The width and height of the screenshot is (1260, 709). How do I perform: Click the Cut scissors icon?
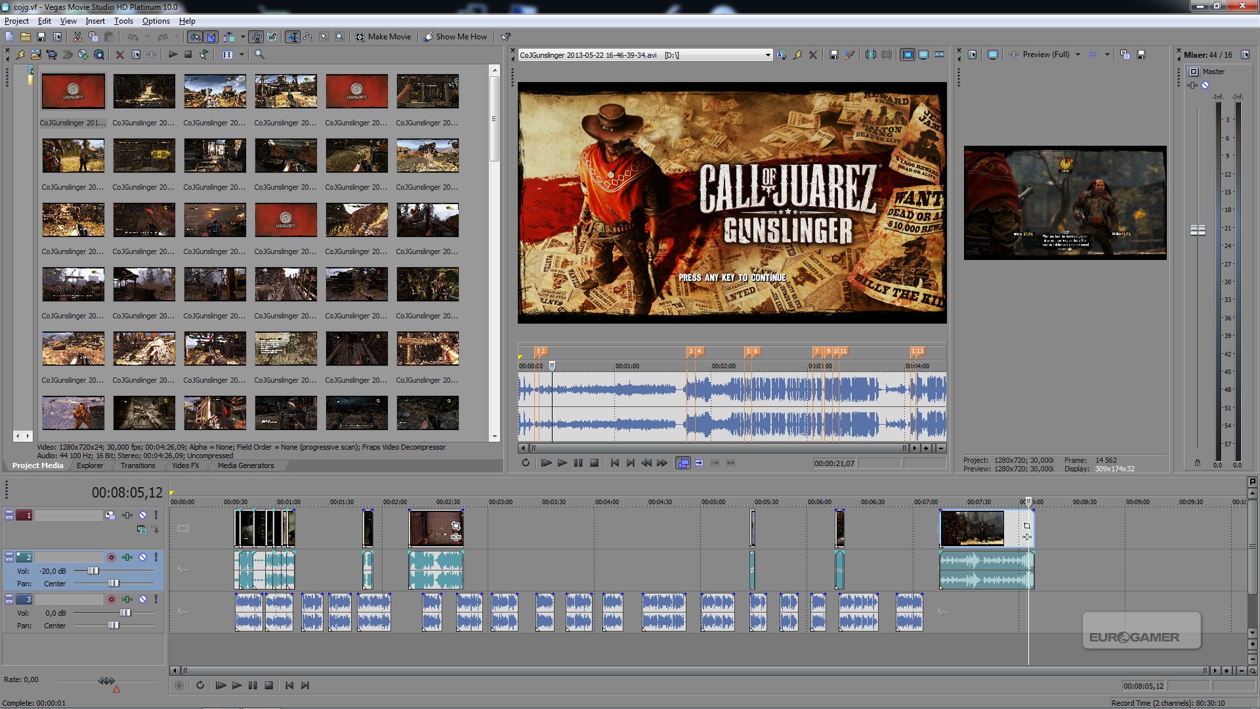coord(77,37)
